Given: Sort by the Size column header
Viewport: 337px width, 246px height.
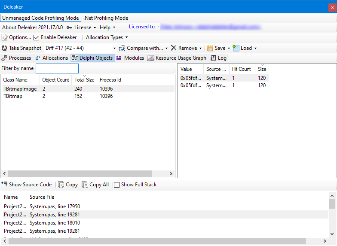Looking at the screenshot, I should [262, 69].
